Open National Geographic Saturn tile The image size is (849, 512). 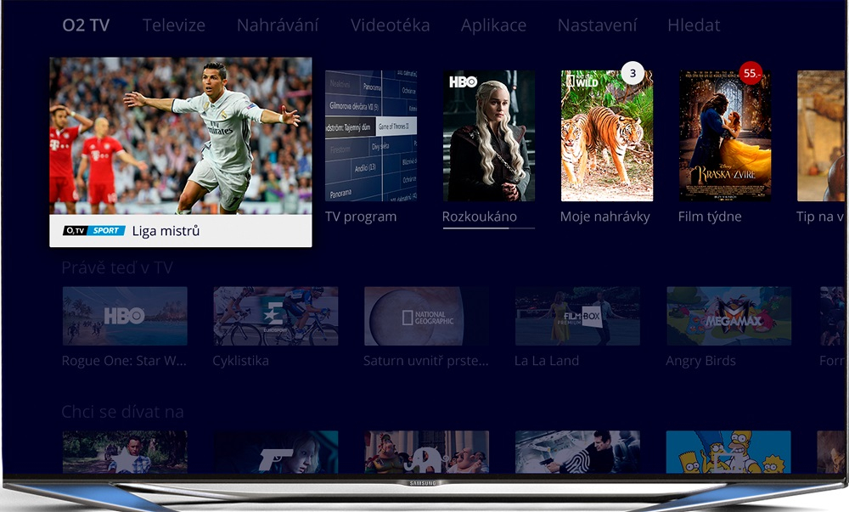click(426, 316)
